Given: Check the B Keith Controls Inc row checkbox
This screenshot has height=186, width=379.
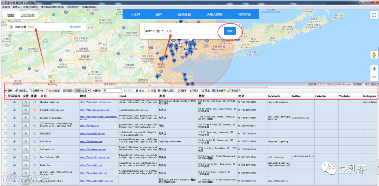Looking at the screenshot, I should [5, 110].
